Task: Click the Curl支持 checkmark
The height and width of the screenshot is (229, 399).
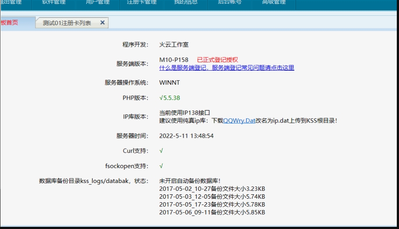Action: point(161,151)
